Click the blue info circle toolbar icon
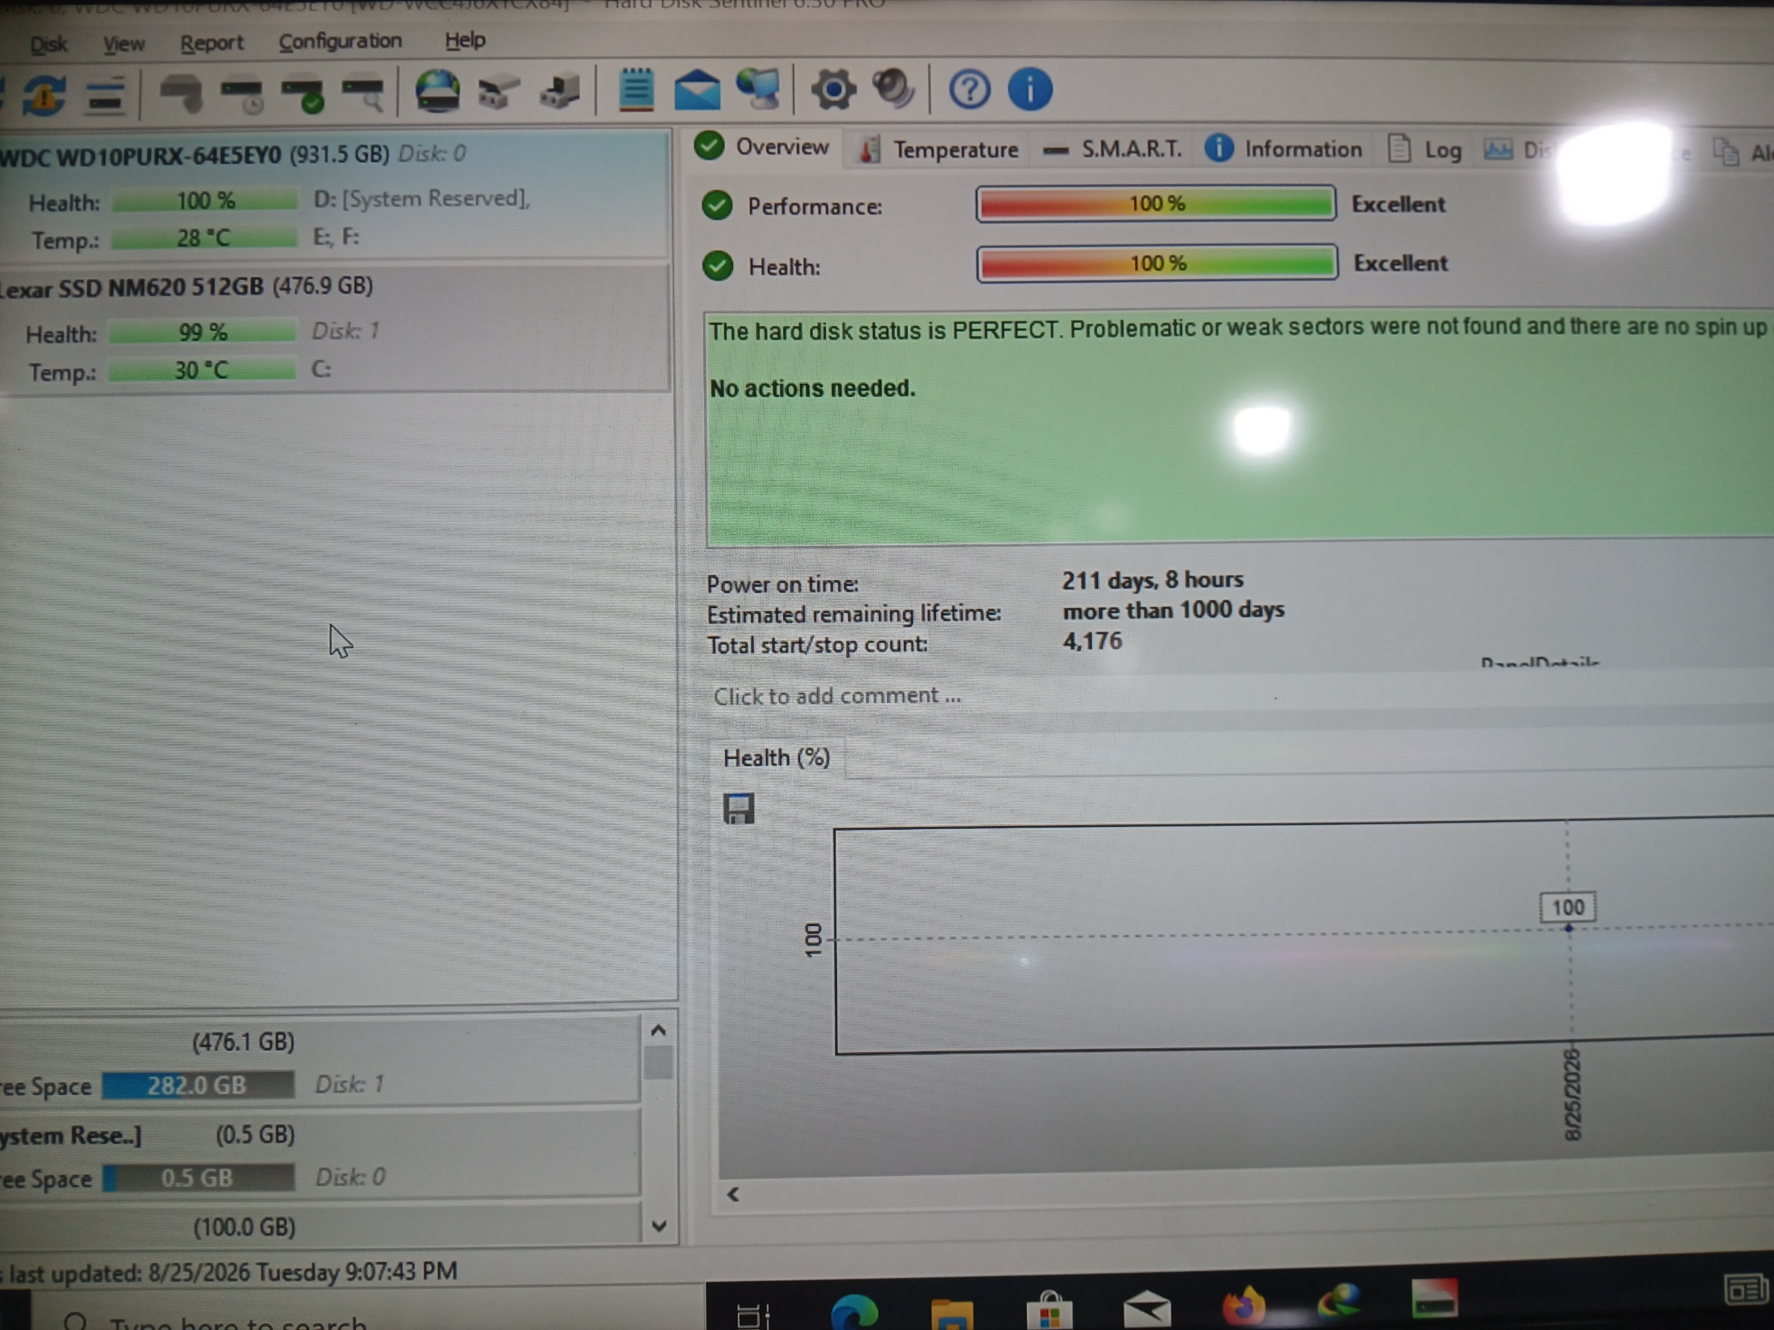The width and height of the screenshot is (1774, 1330). [1030, 88]
